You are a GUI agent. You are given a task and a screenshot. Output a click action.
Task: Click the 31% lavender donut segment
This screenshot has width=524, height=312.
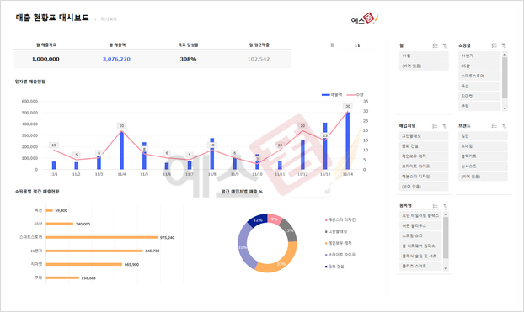click(x=243, y=246)
